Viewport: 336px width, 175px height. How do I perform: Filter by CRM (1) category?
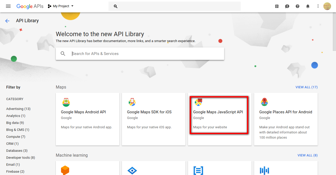12,144
